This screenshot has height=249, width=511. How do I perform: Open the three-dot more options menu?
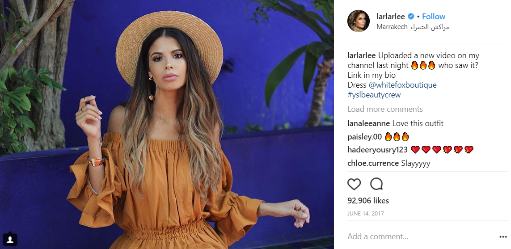point(503,237)
